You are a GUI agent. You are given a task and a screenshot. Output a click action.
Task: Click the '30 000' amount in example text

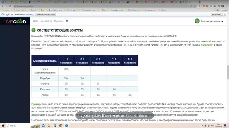click(59, 111)
